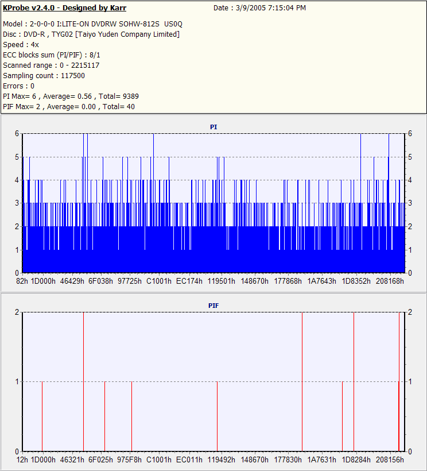Click the PIF Max= 2 statistics line
Viewport: 427px width, 471px height.
[69, 107]
